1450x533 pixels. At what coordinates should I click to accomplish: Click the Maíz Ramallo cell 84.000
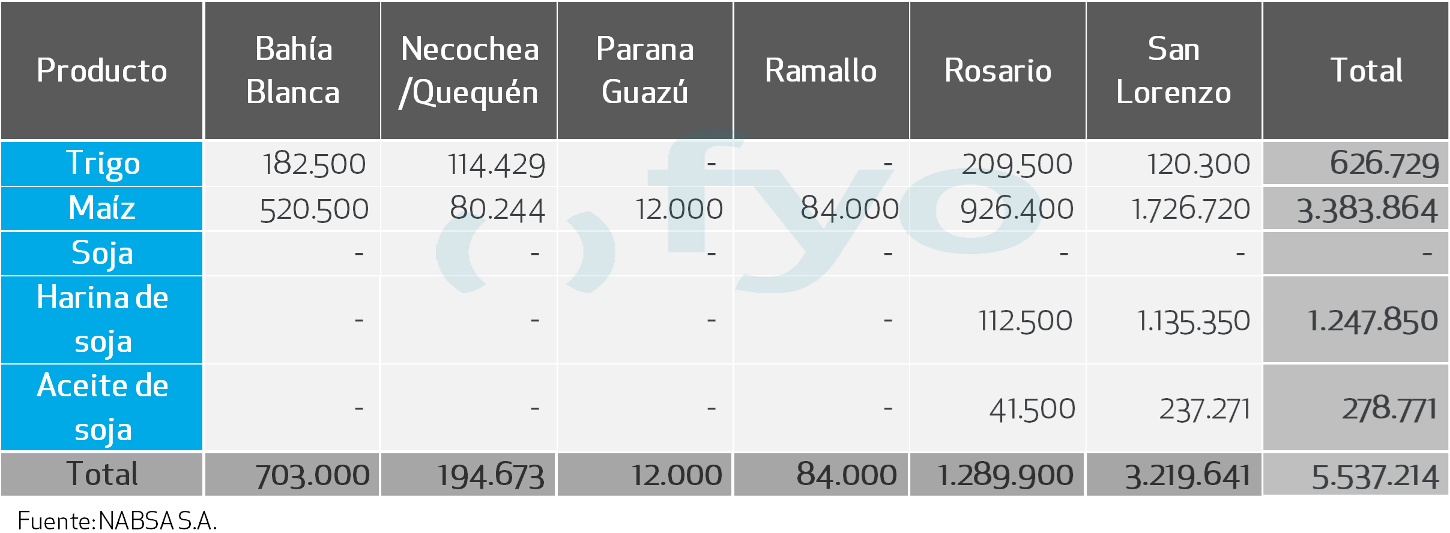coord(849,209)
